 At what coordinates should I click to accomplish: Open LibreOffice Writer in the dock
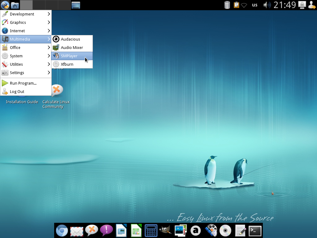tap(121, 231)
